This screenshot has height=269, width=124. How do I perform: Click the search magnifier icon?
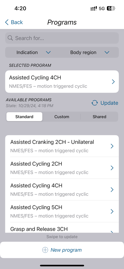tap(10, 38)
